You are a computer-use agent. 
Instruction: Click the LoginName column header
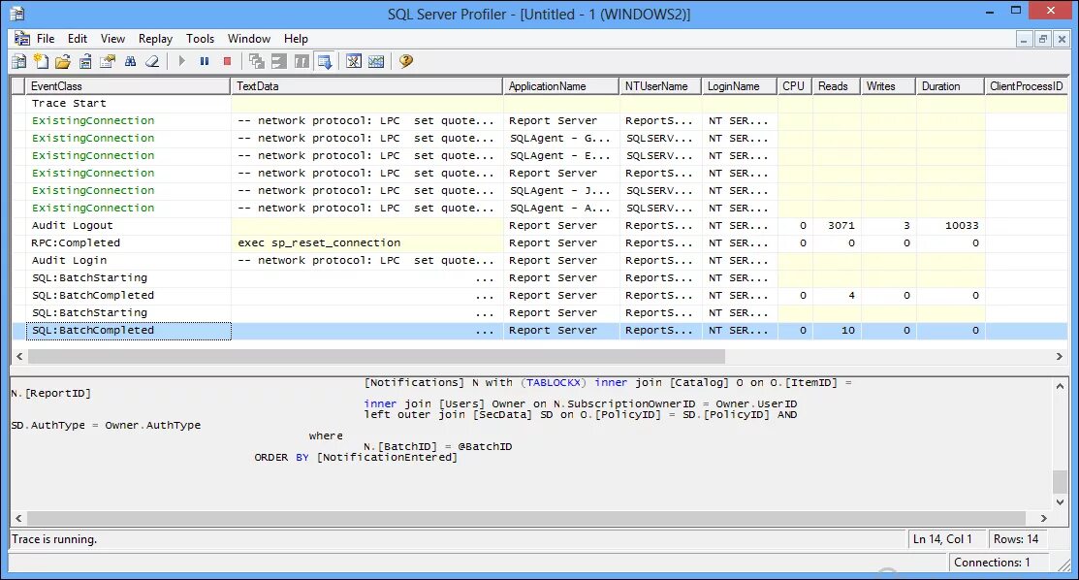[x=740, y=86]
